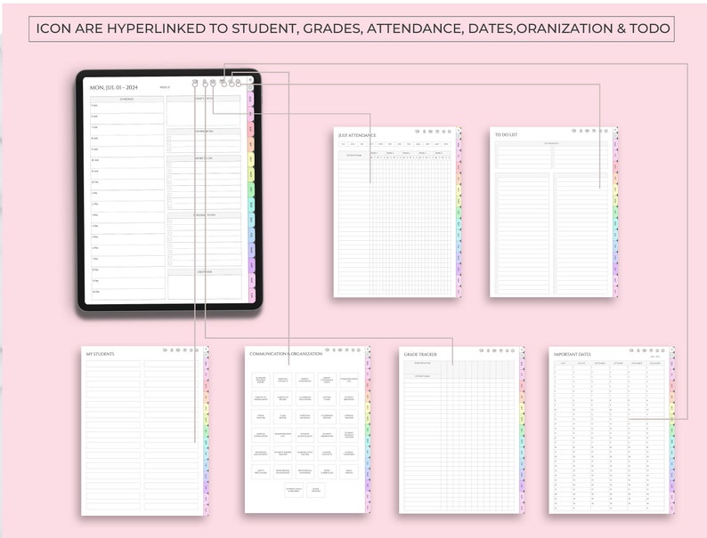Select the yellow side tab on the tablet planner

coord(251,157)
